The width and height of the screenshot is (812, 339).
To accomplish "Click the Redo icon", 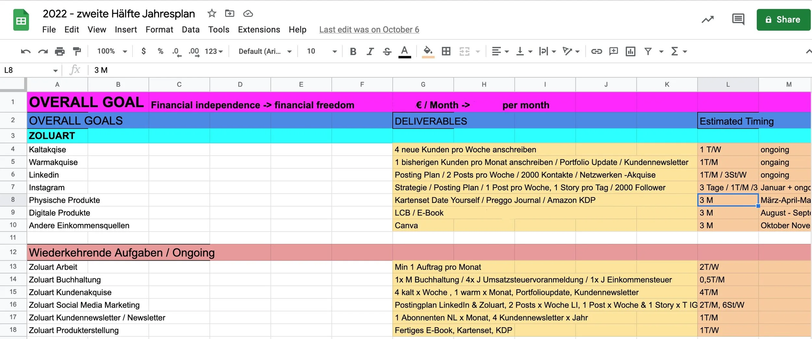I will click(x=43, y=51).
